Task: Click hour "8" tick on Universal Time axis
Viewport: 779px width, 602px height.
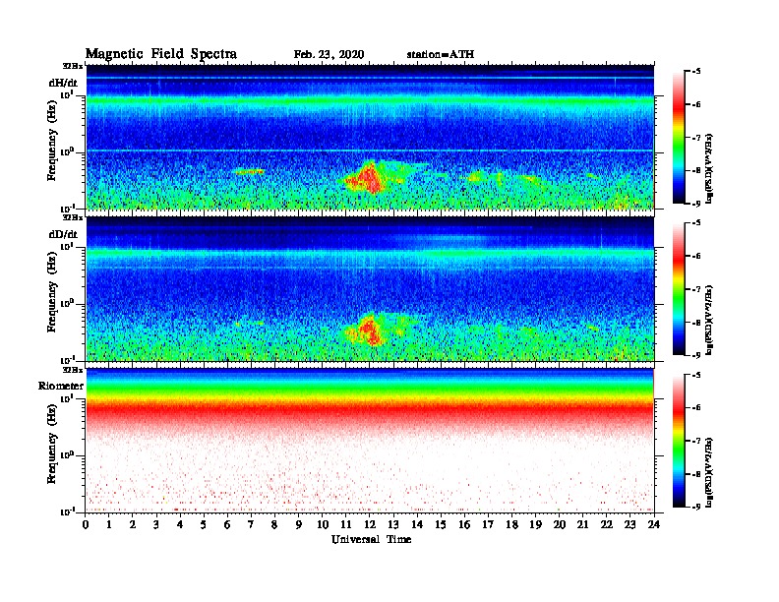Action: coord(274,525)
